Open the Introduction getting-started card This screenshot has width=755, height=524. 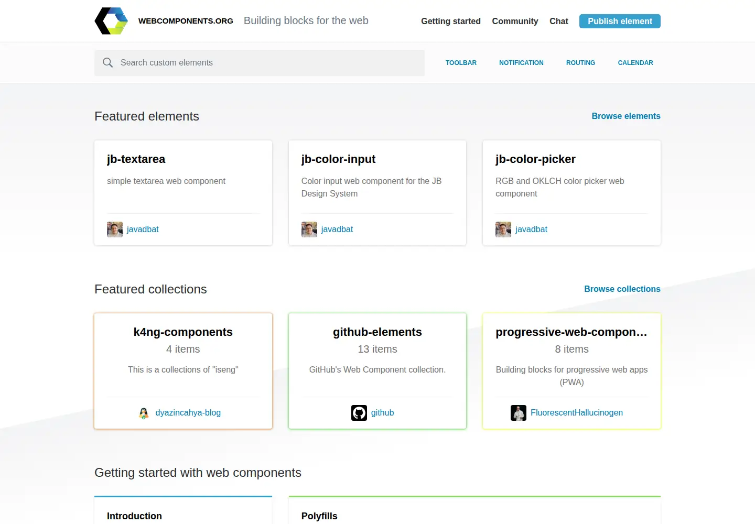[183, 510]
